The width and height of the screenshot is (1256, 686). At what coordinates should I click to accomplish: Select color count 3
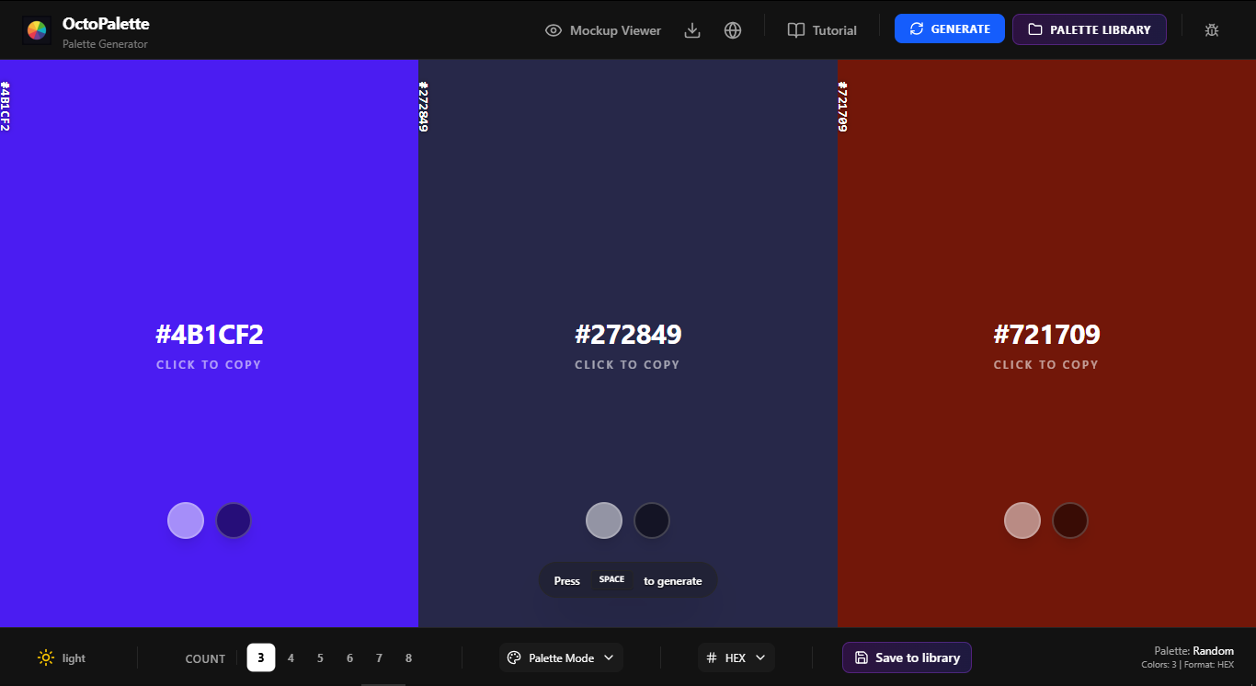(x=261, y=657)
